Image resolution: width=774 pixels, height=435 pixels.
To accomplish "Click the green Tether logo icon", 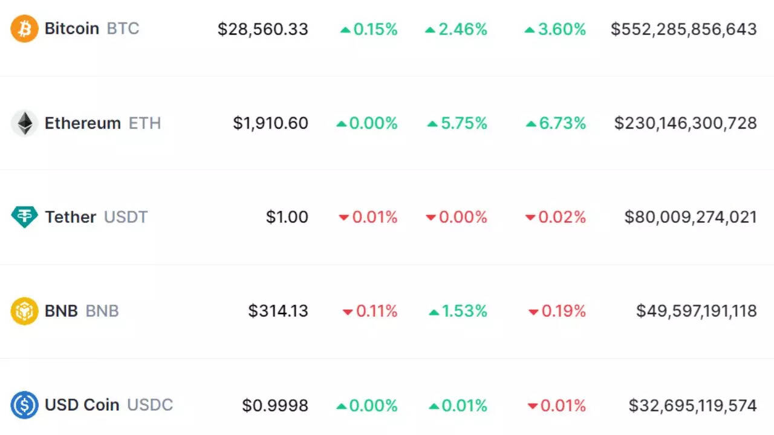I will (x=24, y=217).
